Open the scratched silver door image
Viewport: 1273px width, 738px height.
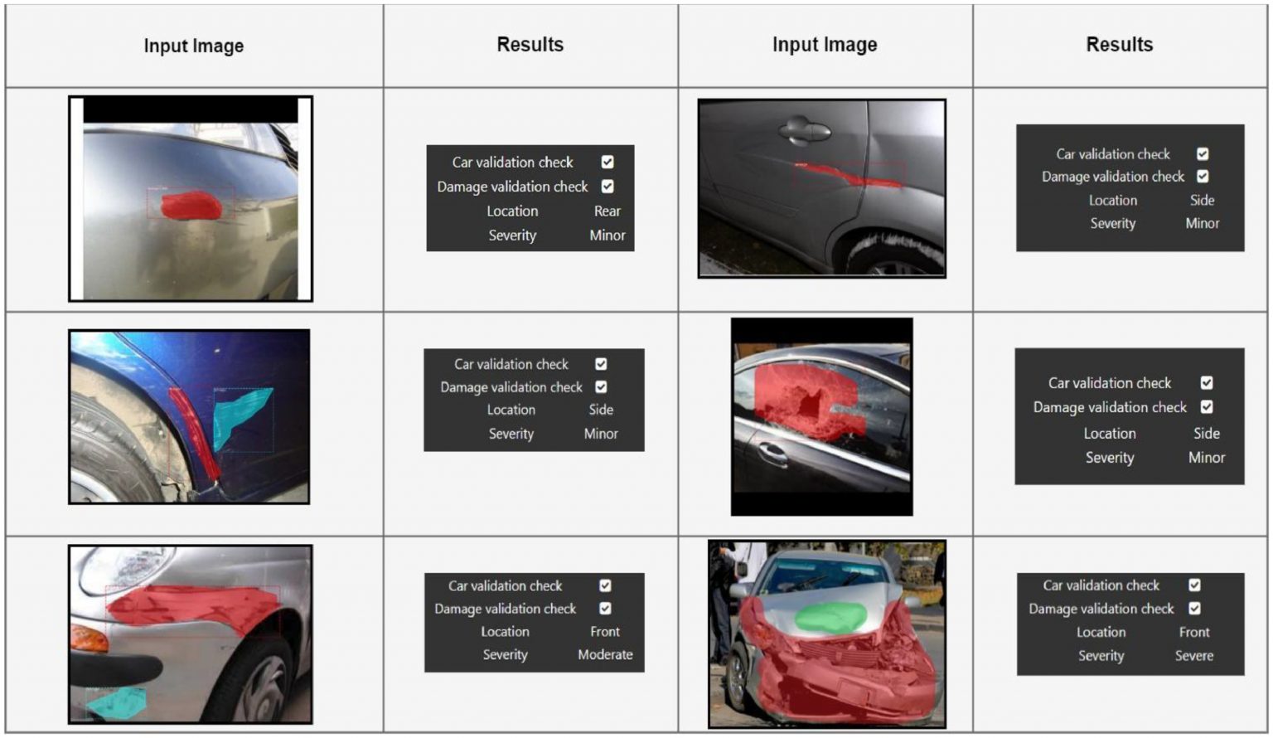[x=821, y=188]
